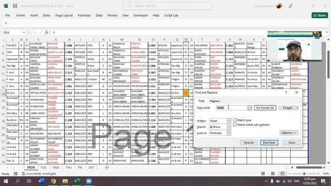This screenshot has width=331, height=186.
Task: Click the No Format Set button
Action: [265, 108]
